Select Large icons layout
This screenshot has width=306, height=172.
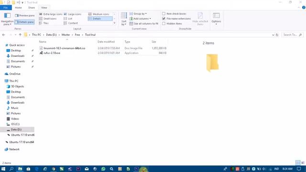tap(73, 14)
